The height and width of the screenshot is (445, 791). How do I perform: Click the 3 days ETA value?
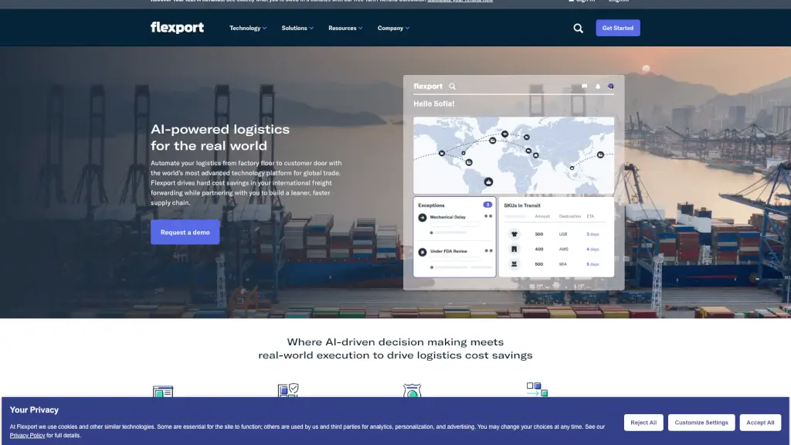pos(592,234)
